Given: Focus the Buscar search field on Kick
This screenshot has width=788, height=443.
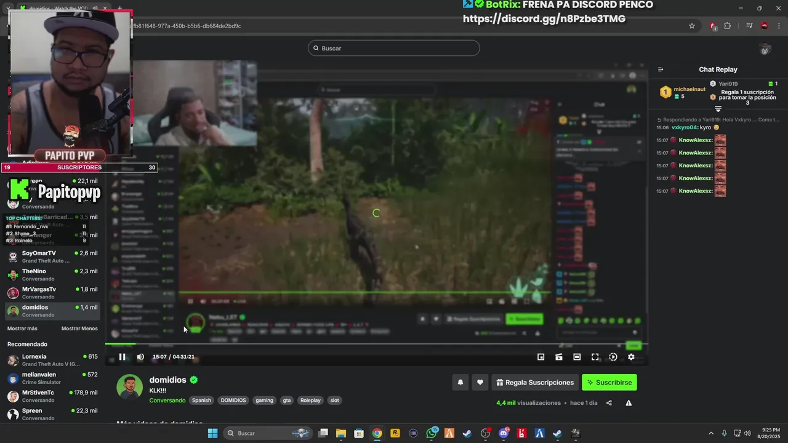Looking at the screenshot, I should [x=394, y=48].
